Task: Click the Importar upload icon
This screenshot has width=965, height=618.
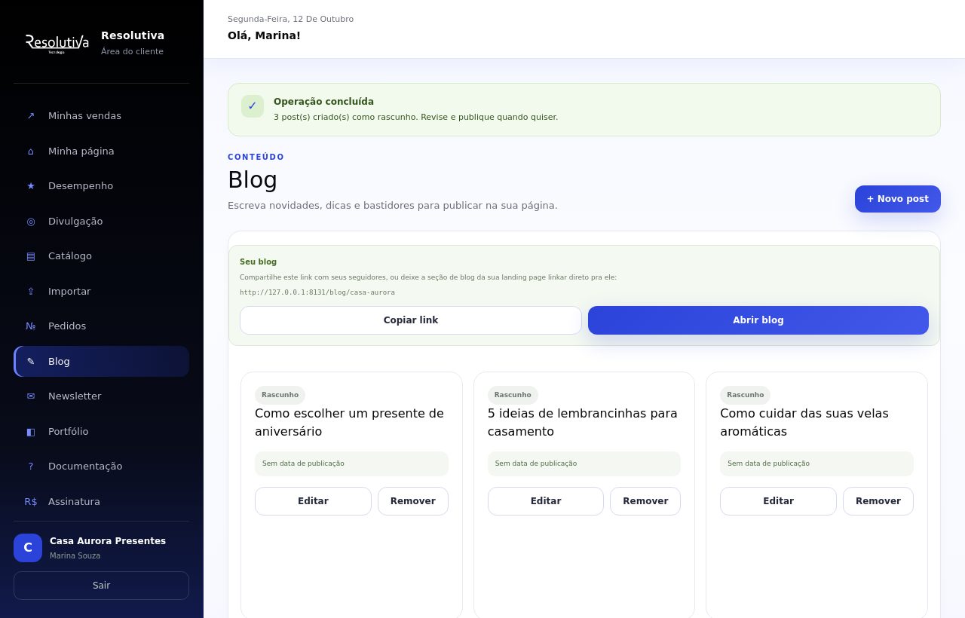Action: [x=31, y=292]
